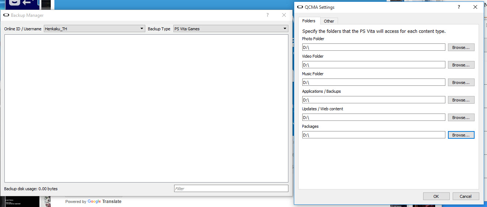Browse for the Video Folder
The width and height of the screenshot is (487, 207).
[461, 65]
